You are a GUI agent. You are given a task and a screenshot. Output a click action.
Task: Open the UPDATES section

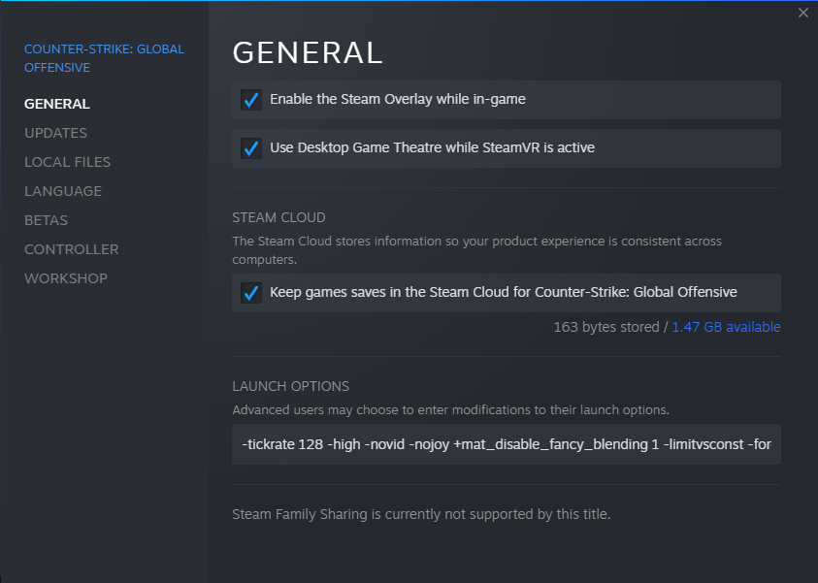click(x=55, y=133)
